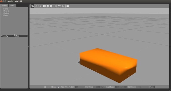
Task: Insert a cylinder shape
Action: [51, 6]
